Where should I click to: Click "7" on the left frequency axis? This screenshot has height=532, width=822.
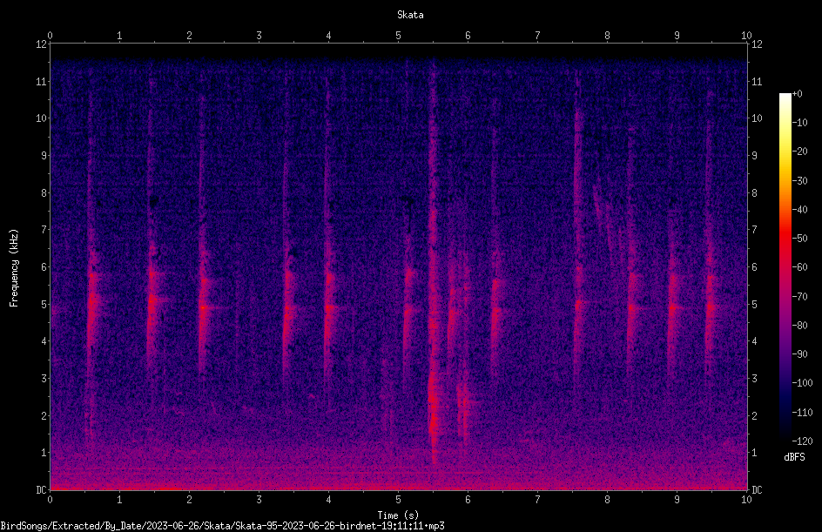click(44, 230)
